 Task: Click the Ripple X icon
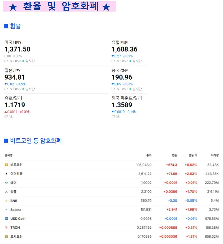coord(6,192)
